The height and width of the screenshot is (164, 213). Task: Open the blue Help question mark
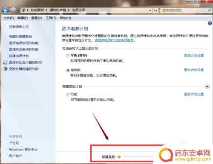tap(210, 23)
